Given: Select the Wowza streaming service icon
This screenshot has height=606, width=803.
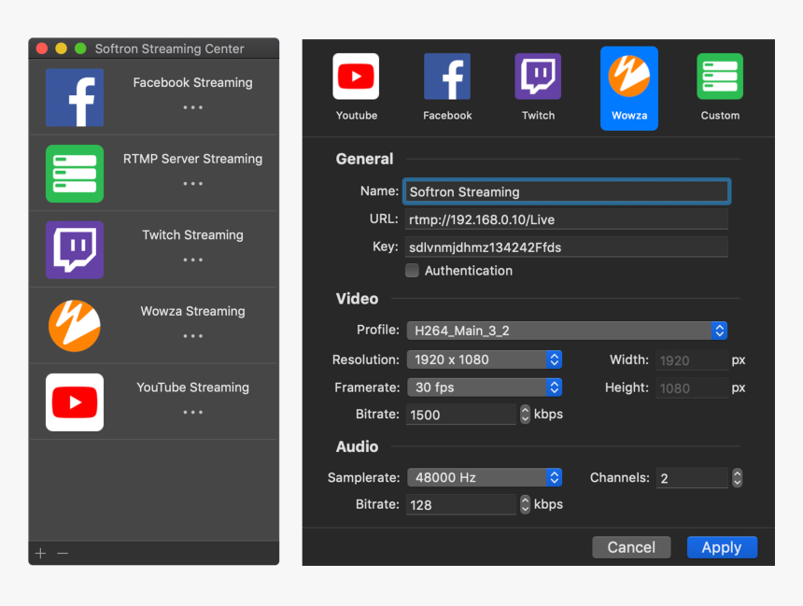Looking at the screenshot, I should [628, 77].
